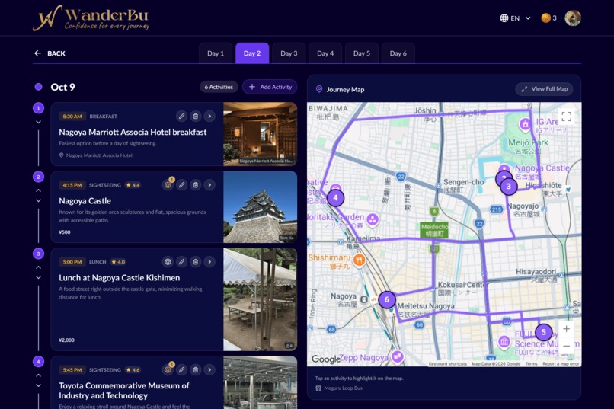Zoom in on the Journey Map
Screen dimensions: 614x409
click(566, 329)
